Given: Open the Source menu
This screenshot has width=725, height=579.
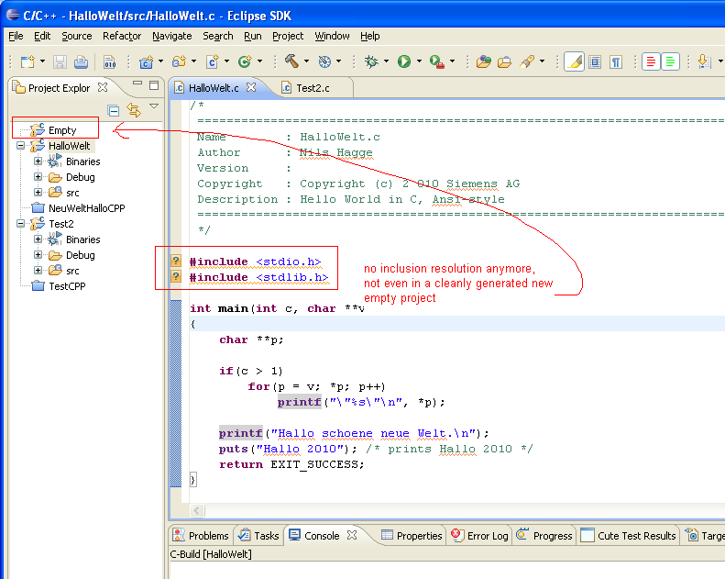Looking at the screenshot, I should pos(77,36).
